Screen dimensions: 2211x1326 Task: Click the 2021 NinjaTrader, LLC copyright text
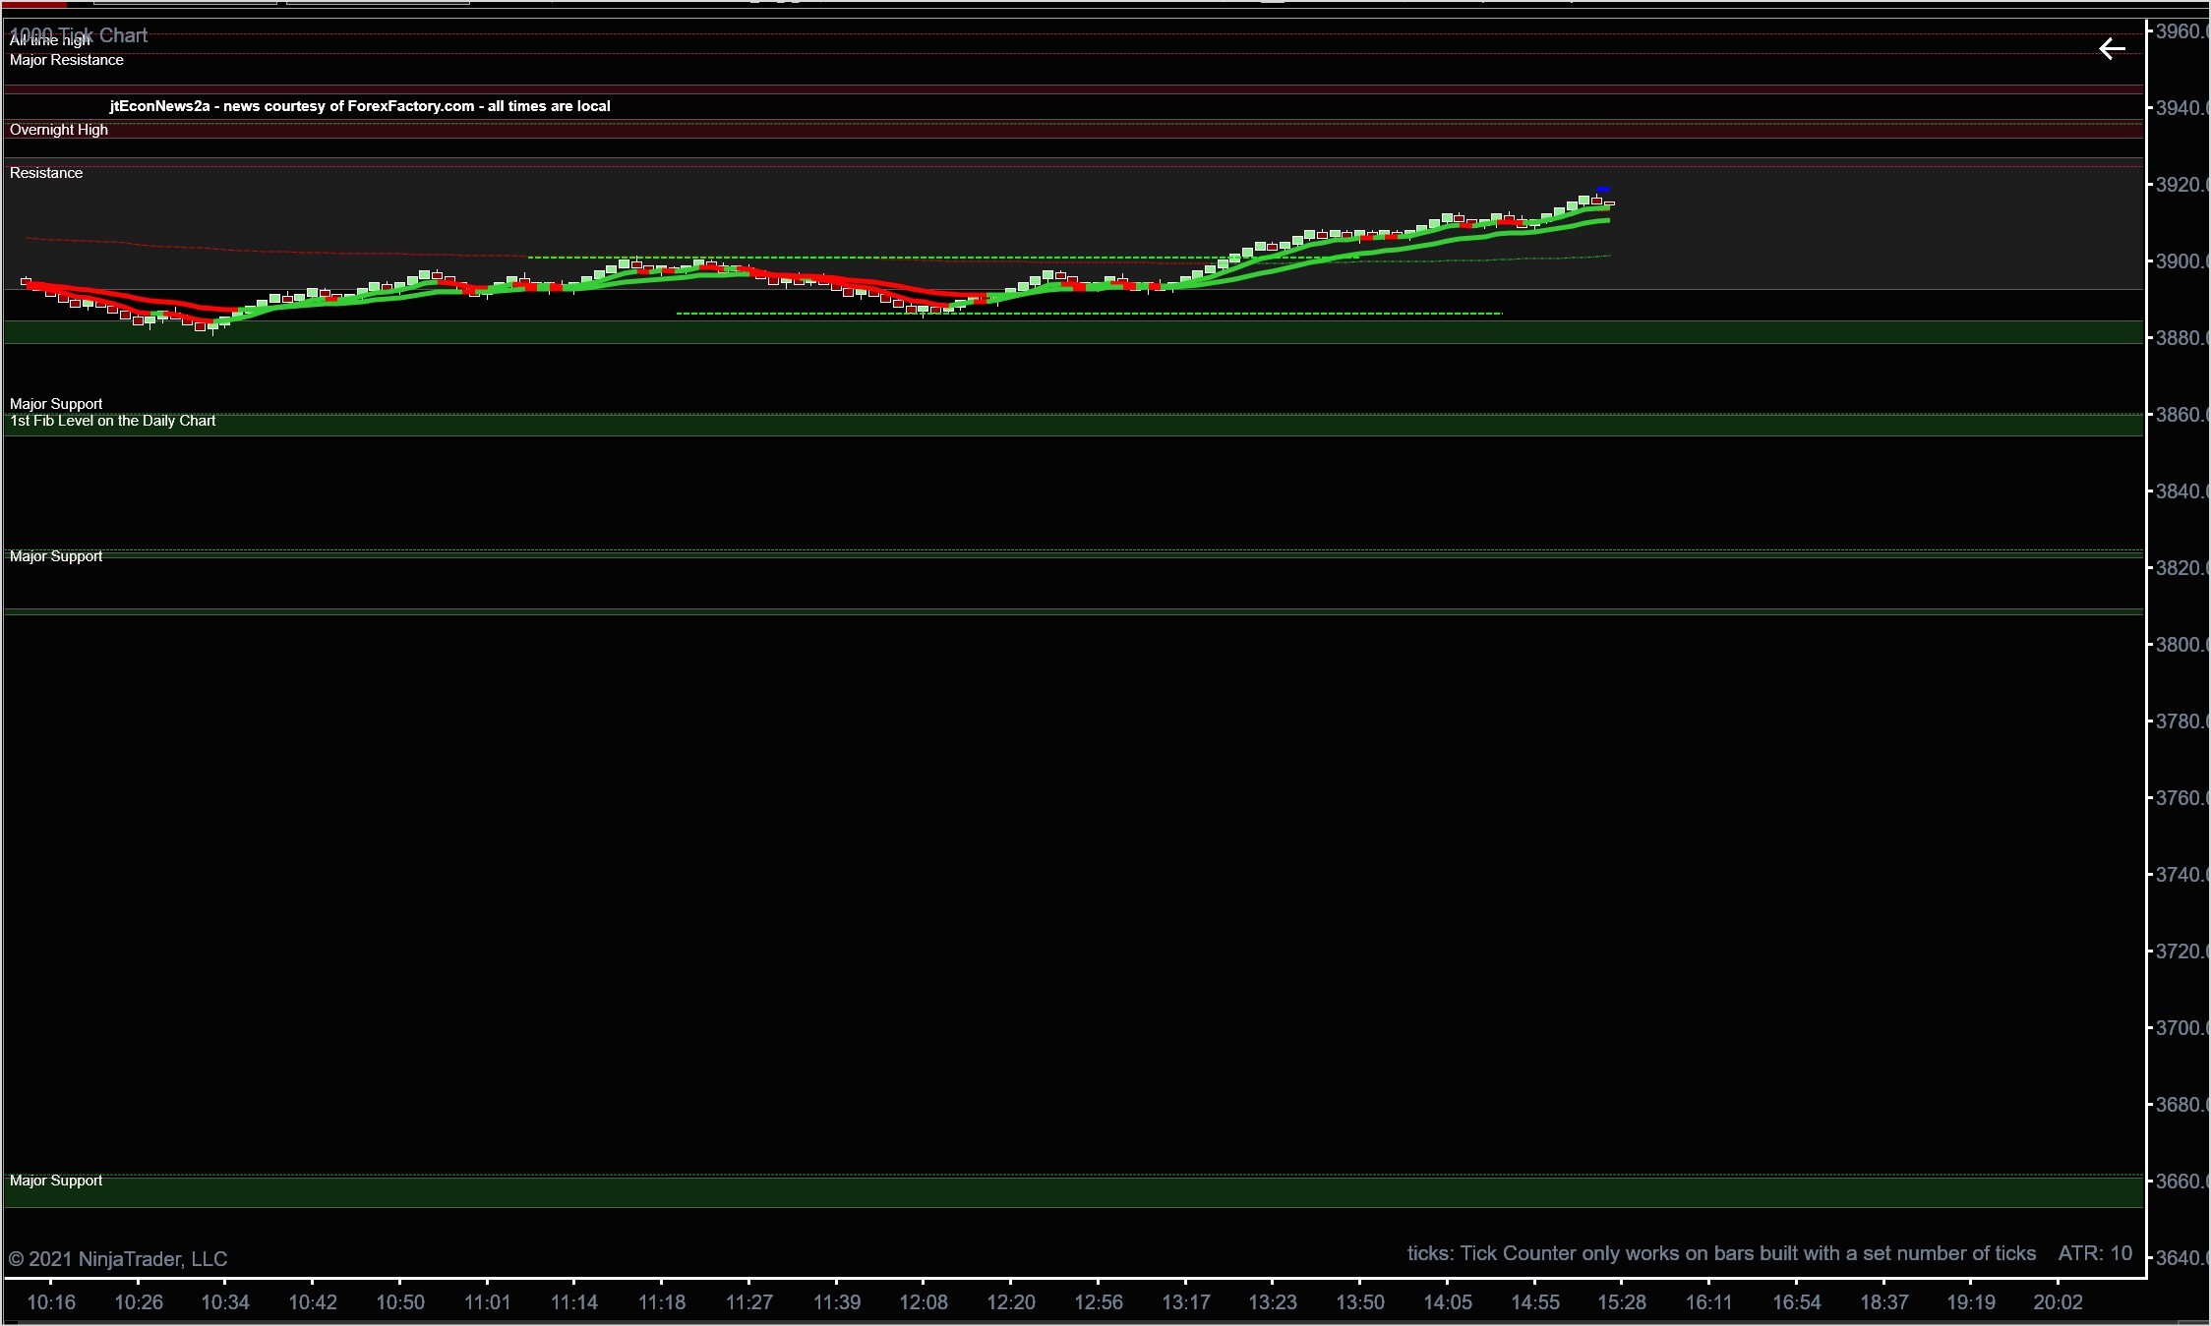[118, 1259]
